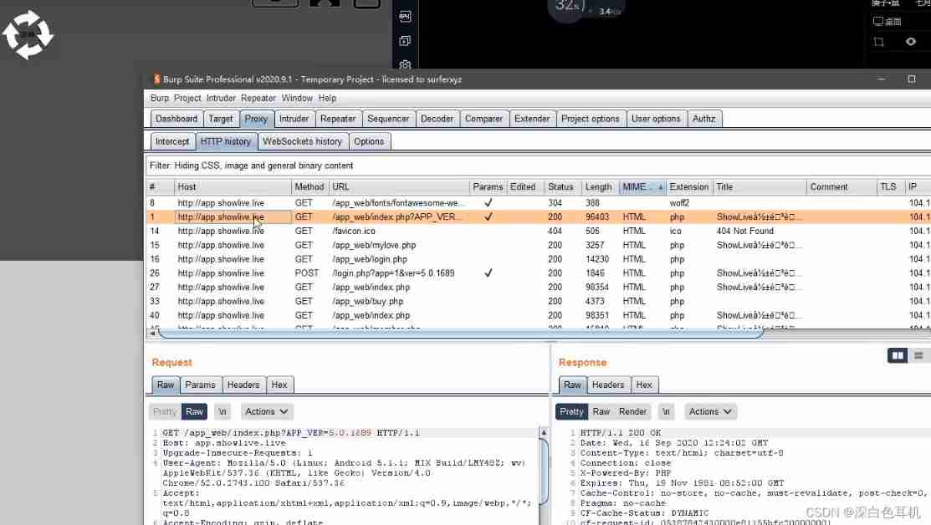Open the Repeater tab
931x525 pixels.
point(338,119)
